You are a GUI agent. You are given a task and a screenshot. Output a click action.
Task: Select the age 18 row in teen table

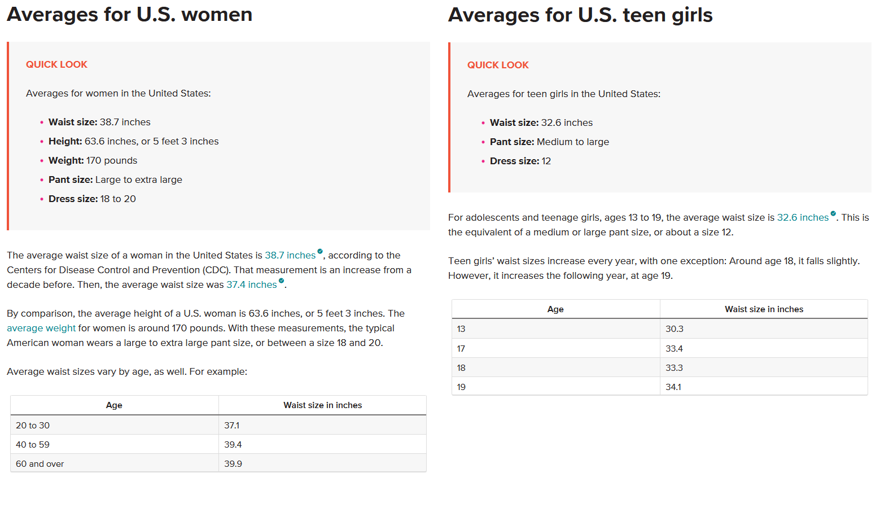[x=660, y=367]
